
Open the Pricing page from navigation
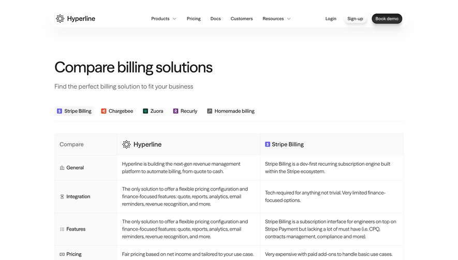point(194,19)
